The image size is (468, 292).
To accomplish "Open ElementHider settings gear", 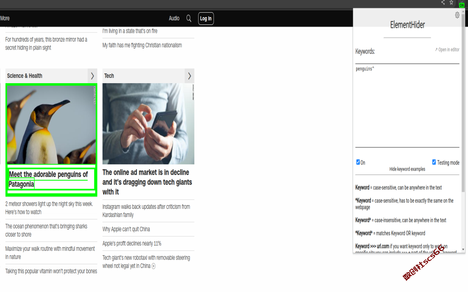I will [457, 15].
